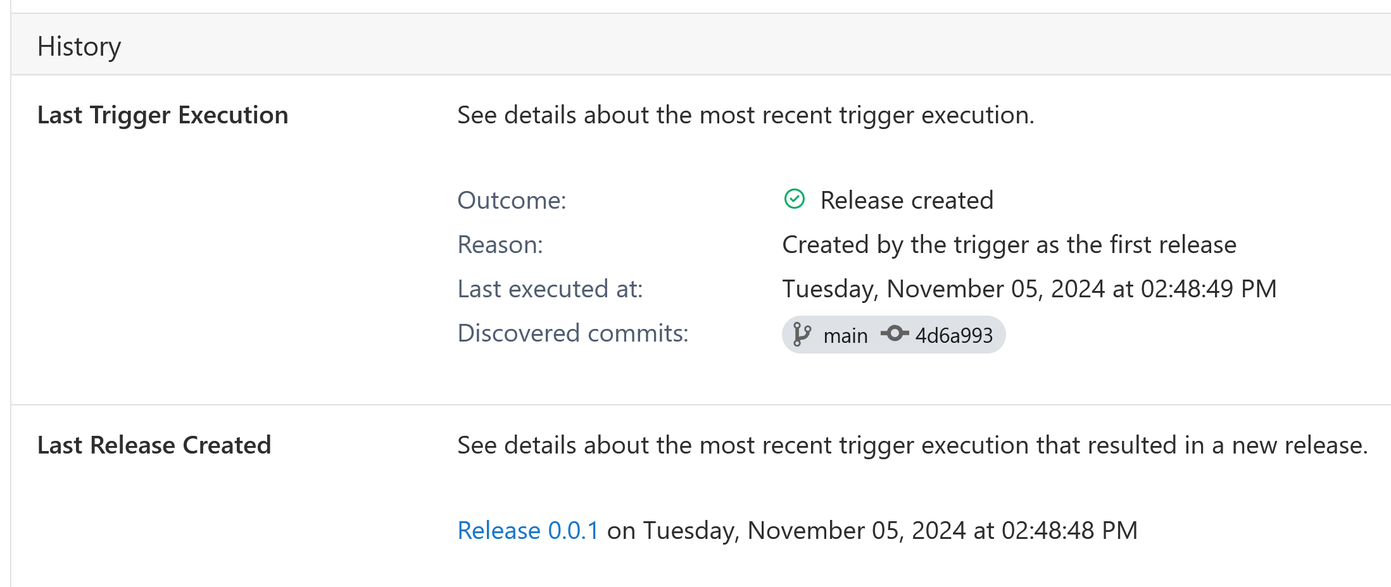Select the Last Trigger Execution heading

pyautogui.click(x=163, y=115)
